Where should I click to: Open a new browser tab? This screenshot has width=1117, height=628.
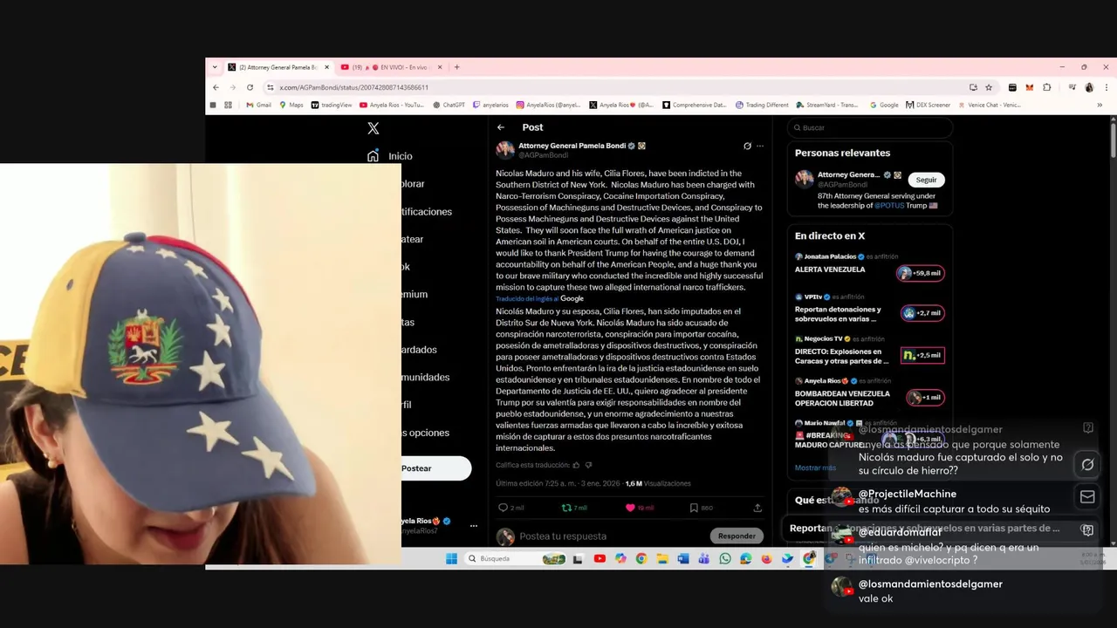click(x=456, y=67)
